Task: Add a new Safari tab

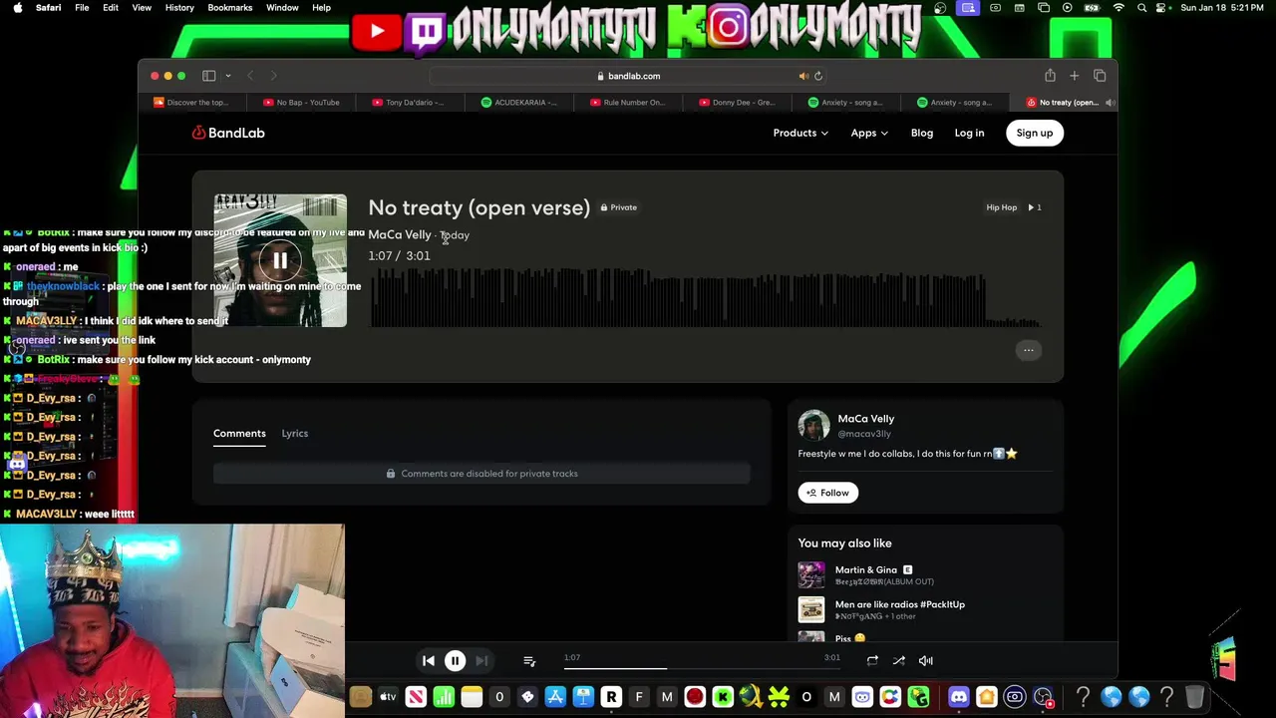Action: [x=1074, y=76]
